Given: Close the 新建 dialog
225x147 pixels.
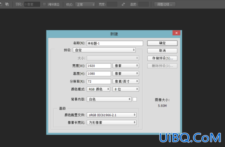Looking at the screenshot, I should tap(177, 33).
